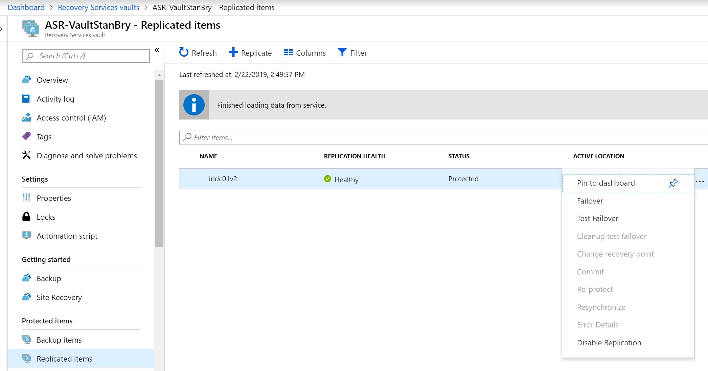This screenshot has width=708, height=371.
Task: Click the ASR-VaultStanBry - Replicated items breadcrumb
Action: point(213,7)
